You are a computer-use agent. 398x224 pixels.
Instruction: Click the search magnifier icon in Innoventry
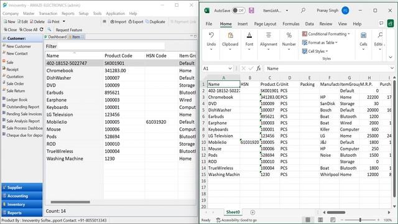[49, 29]
